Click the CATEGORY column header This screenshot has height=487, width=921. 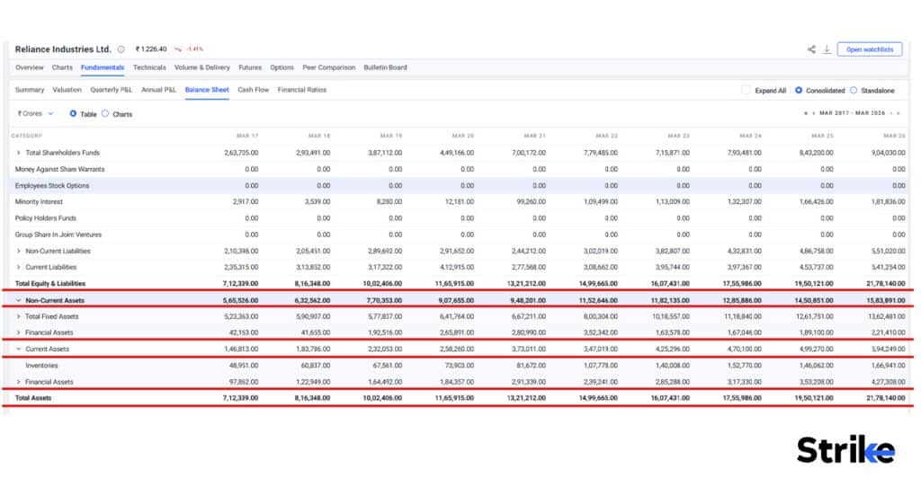pyautogui.click(x=26, y=136)
